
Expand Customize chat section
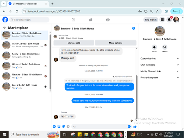[x=159, y=59]
